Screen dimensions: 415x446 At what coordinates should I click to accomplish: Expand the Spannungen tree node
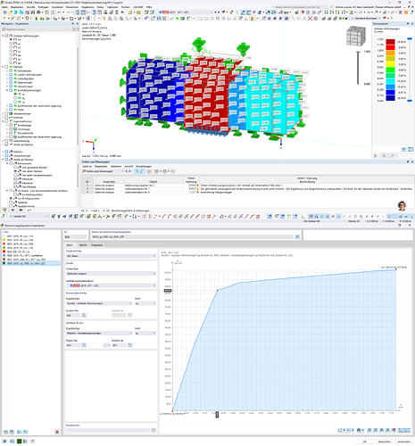[7, 82]
